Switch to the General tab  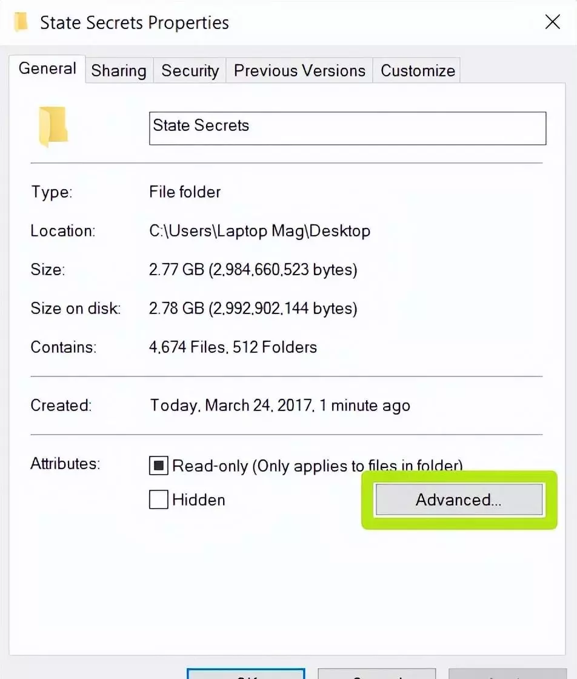[x=47, y=69]
